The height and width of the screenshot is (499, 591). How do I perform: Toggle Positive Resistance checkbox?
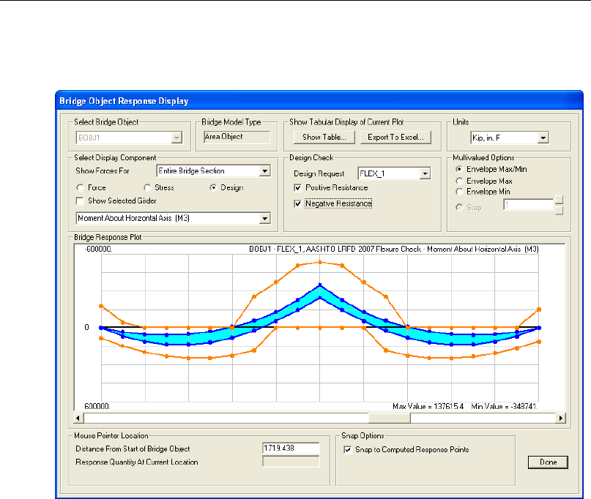(x=298, y=187)
